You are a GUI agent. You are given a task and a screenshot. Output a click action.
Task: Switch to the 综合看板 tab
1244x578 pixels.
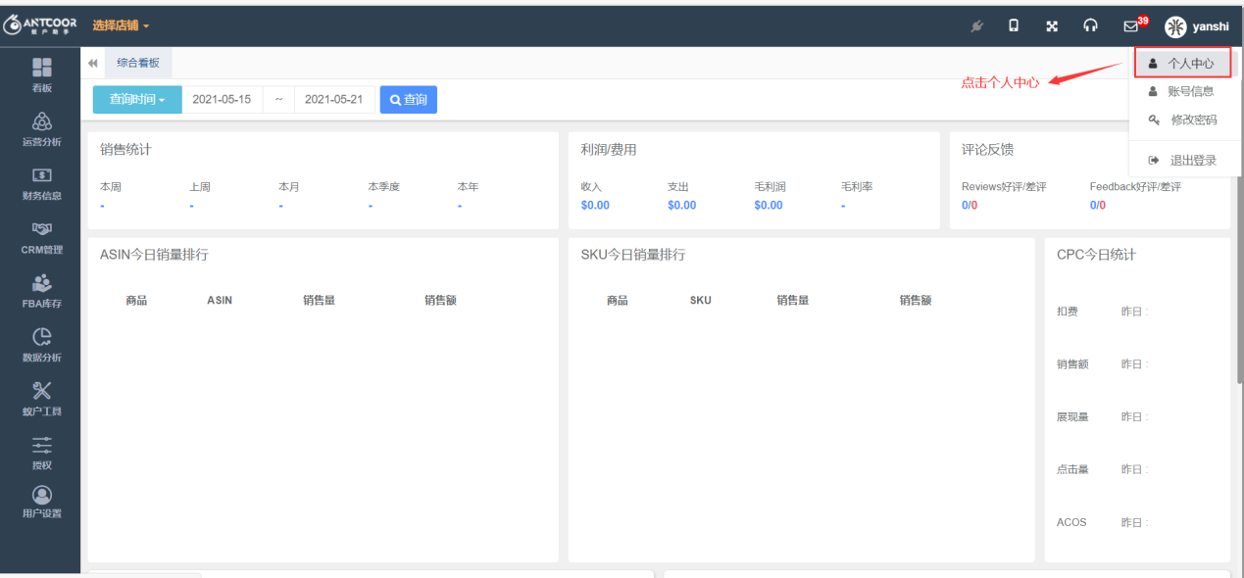138,63
